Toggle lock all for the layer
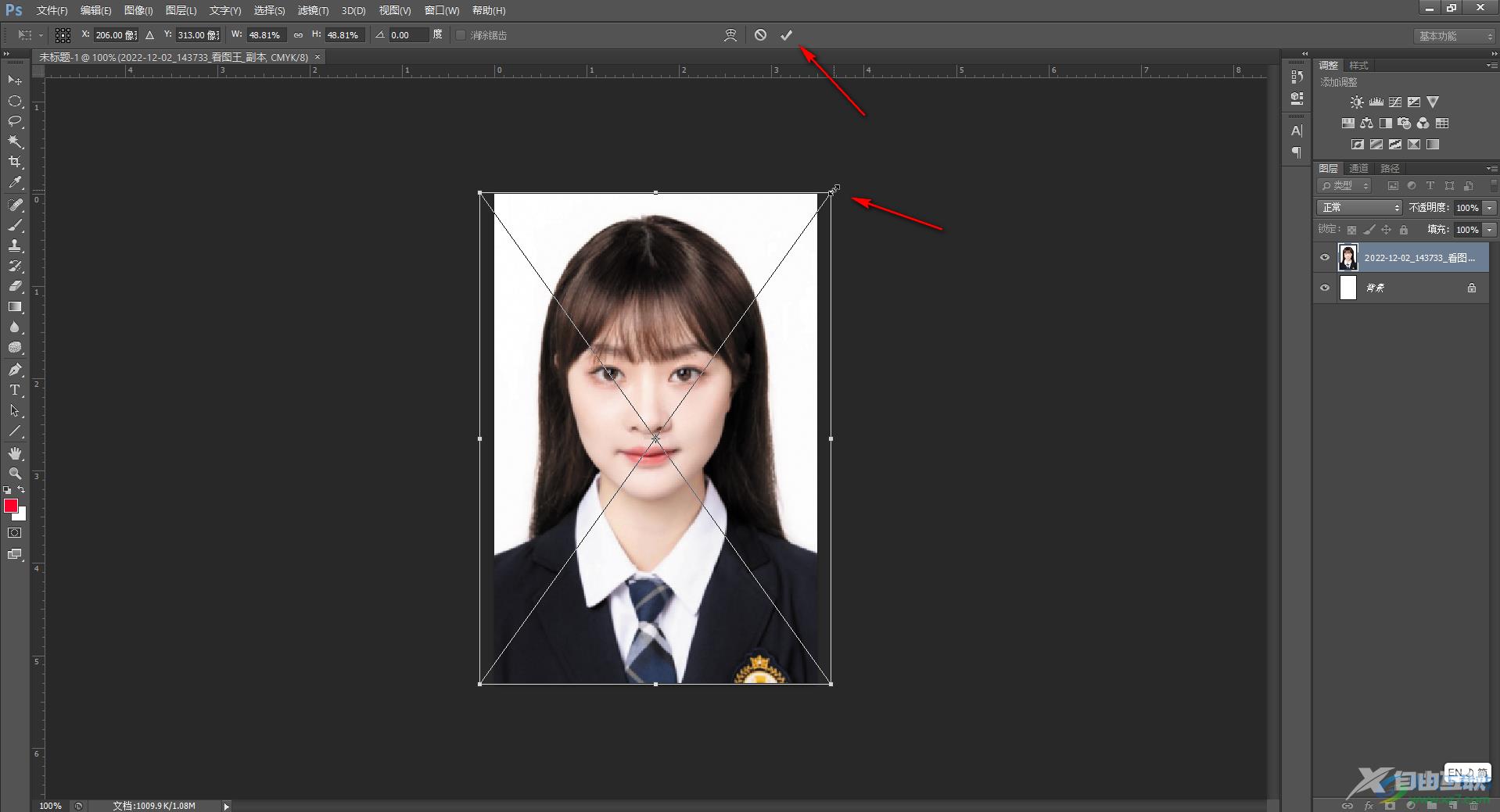Image resolution: width=1500 pixels, height=812 pixels. point(1404,230)
